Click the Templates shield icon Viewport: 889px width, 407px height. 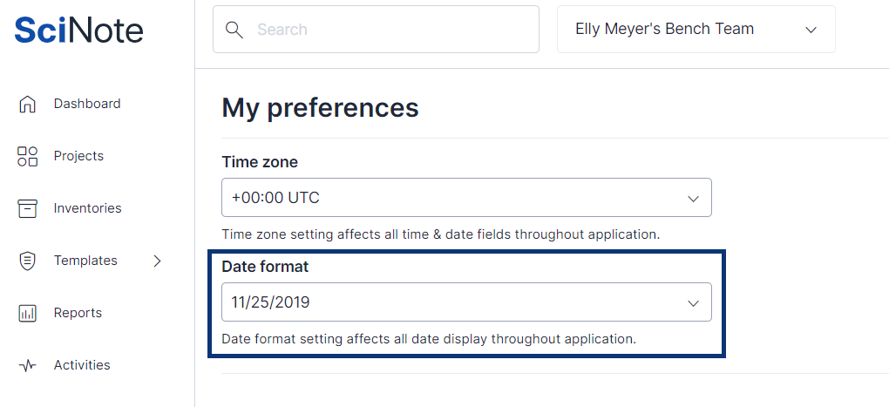[28, 261]
